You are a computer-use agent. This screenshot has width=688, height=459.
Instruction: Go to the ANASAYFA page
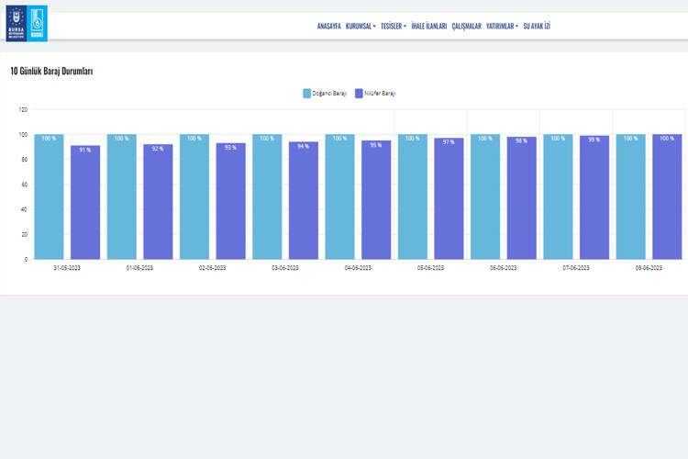click(328, 27)
